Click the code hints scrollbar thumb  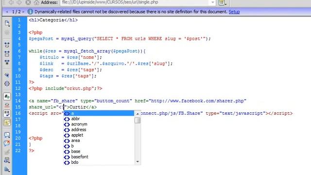[138, 121]
